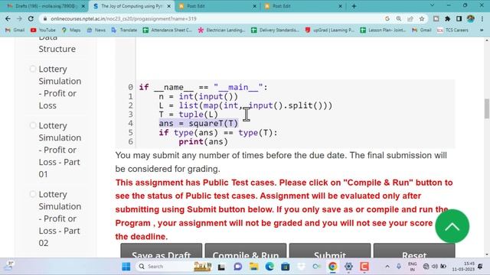Click Save as Draft button

[162, 251]
